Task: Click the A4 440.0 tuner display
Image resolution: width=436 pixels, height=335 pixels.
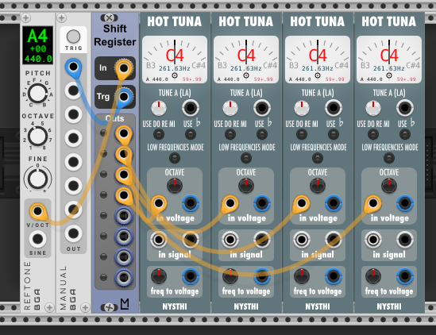Action: point(37,45)
